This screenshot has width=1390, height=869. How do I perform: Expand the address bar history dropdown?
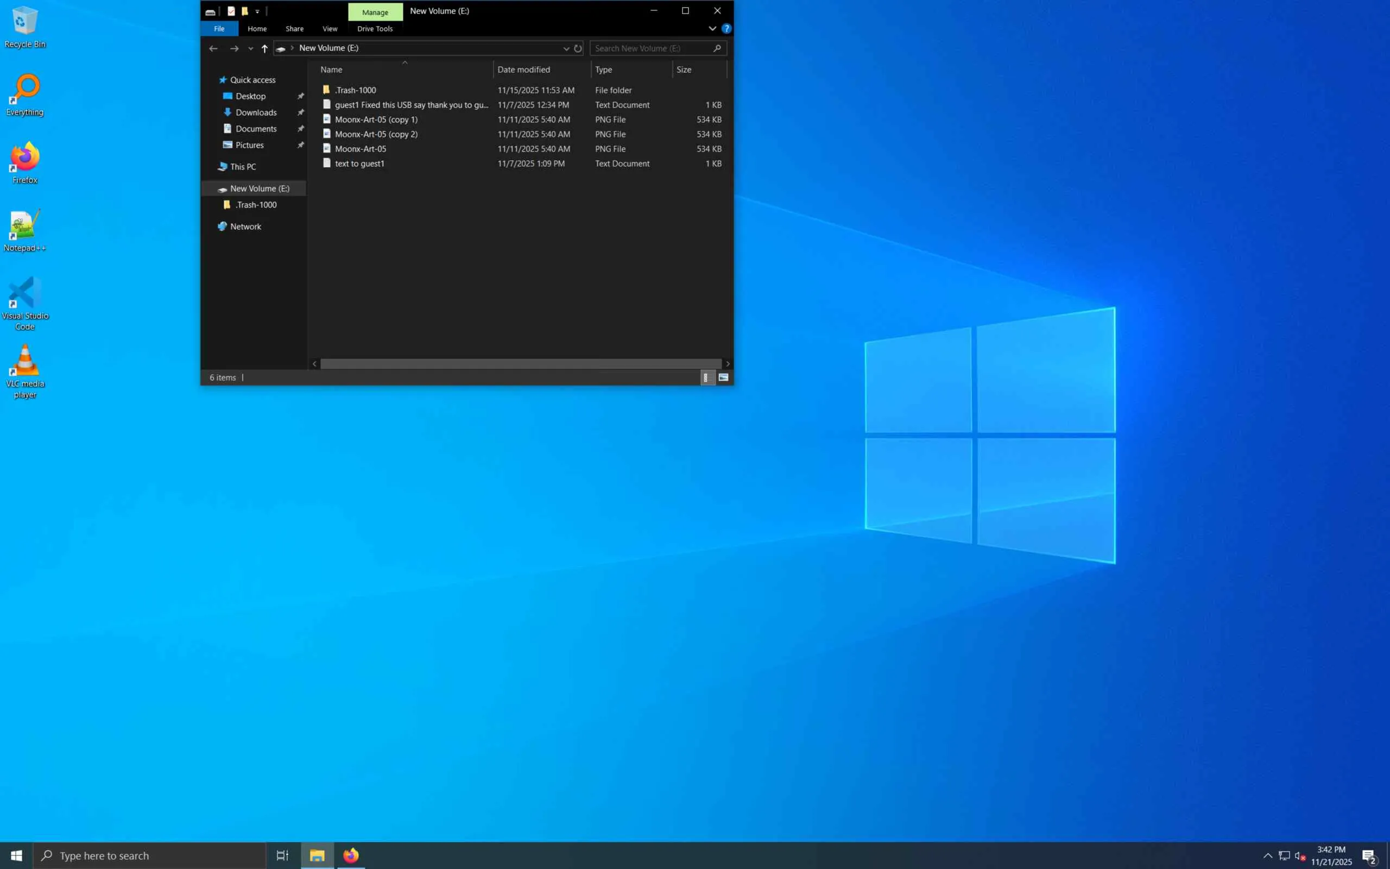click(566, 48)
